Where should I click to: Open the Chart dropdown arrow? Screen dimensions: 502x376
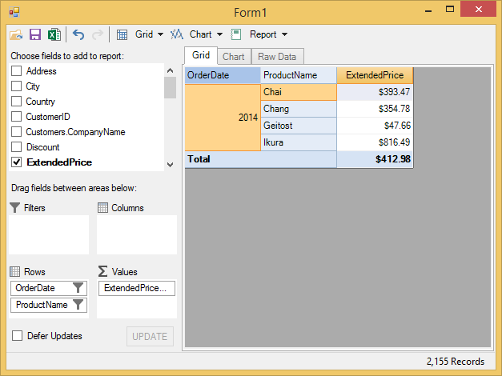[x=219, y=34]
